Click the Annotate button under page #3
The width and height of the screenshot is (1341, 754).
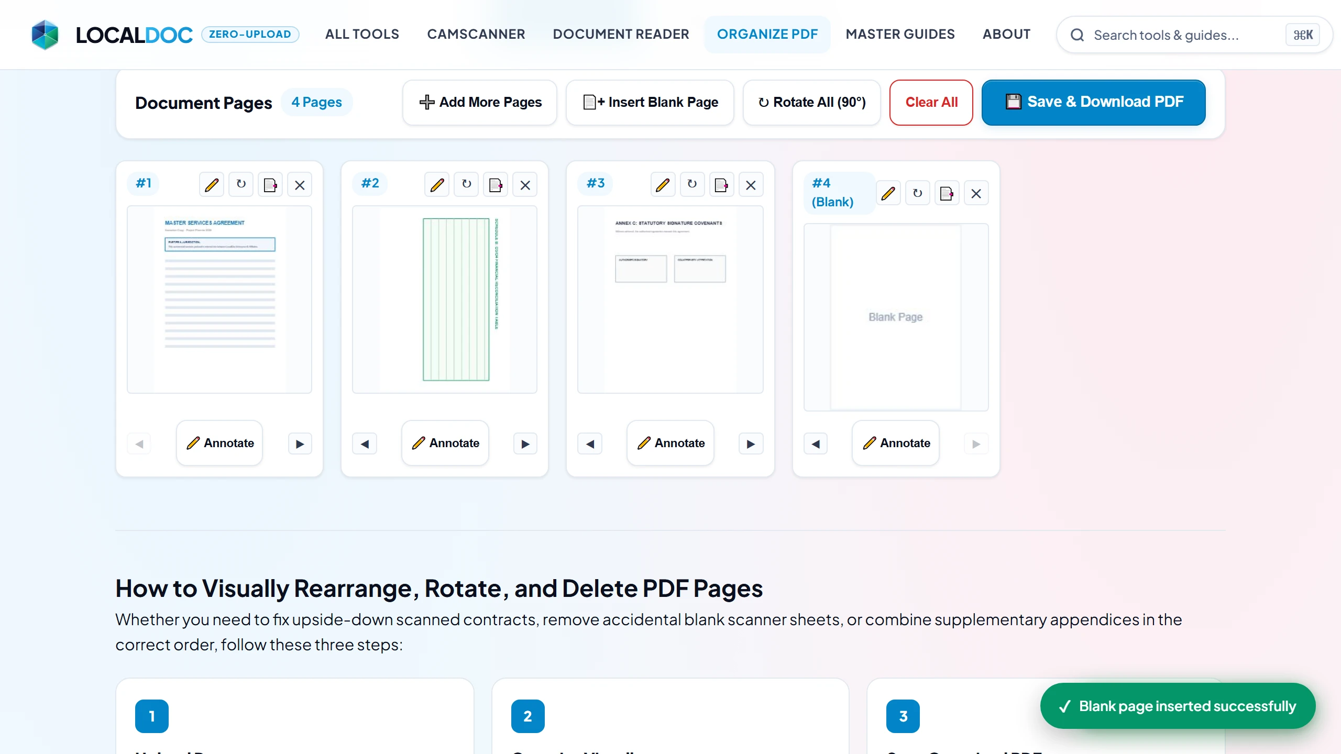pyautogui.click(x=670, y=443)
